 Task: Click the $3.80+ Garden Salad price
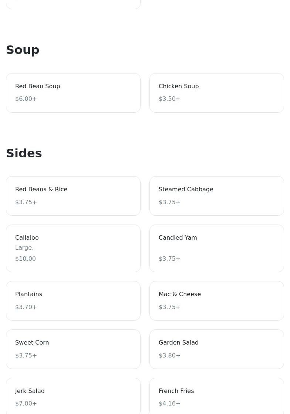pyautogui.click(x=169, y=356)
